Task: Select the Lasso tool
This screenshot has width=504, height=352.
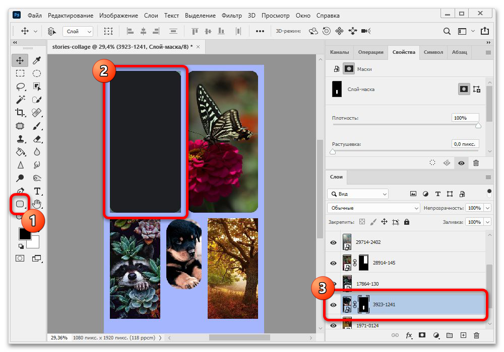Action: pos(20,86)
